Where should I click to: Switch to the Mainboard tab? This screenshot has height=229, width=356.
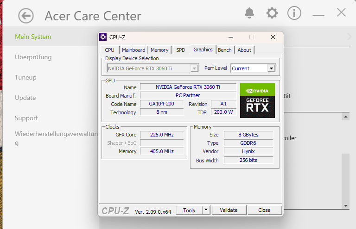click(133, 50)
